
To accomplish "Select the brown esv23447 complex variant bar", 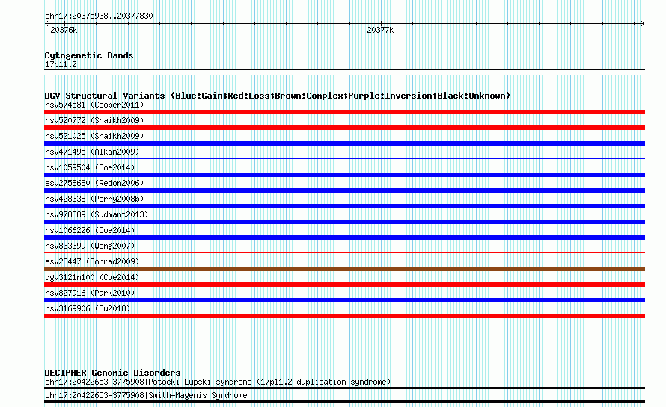I will tap(344, 269).
